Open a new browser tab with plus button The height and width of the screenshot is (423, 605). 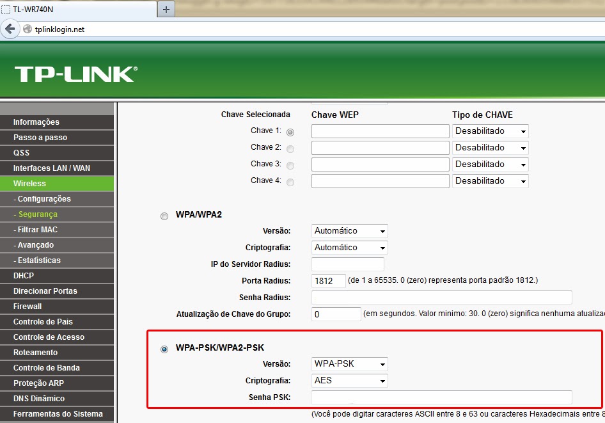(x=166, y=9)
